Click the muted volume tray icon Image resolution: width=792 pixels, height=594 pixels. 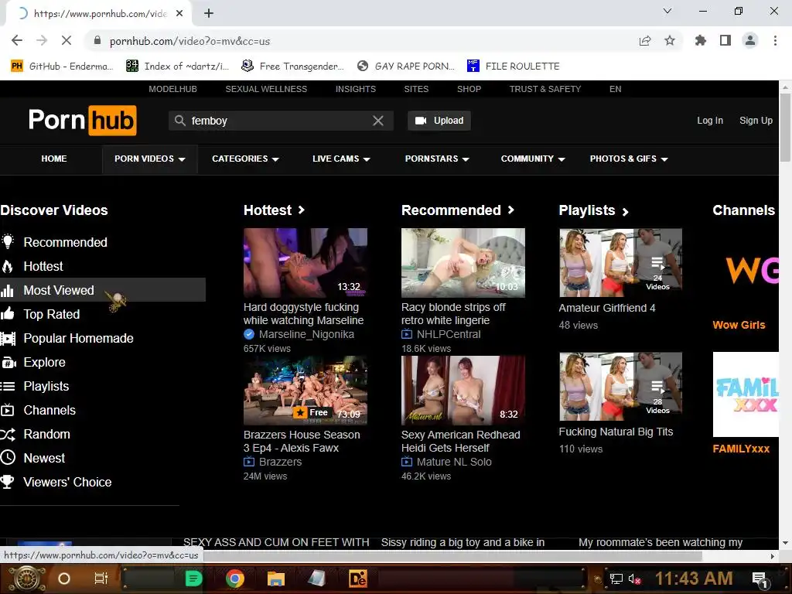point(635,579)
